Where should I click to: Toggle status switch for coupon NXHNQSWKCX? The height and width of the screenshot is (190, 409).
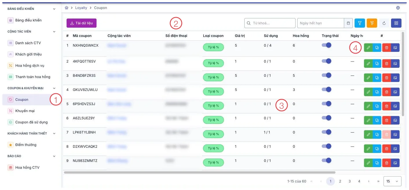pos(327,45)
